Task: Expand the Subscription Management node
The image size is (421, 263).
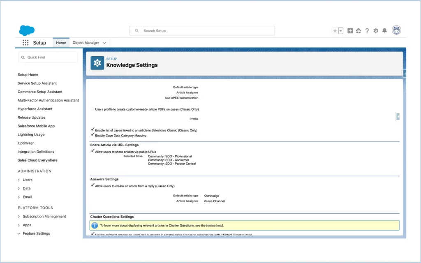Action: pos(19,216)
